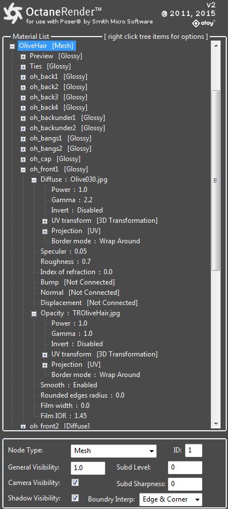Screen dimensions: 228x509
Task: Collapse the oh_front1 Glossy material
Action: 23,170
